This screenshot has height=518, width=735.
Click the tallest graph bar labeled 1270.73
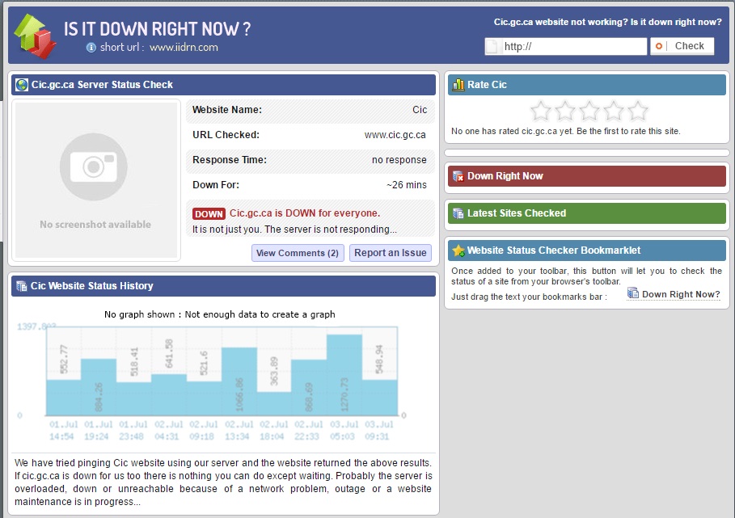click(344, 375)
